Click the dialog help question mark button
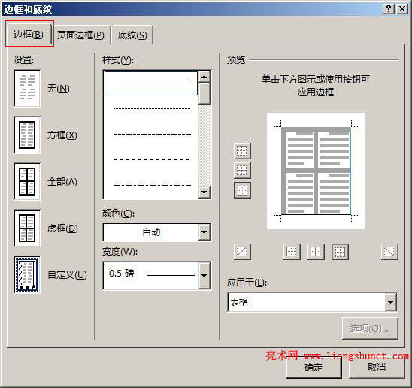 tap(389, 9)
